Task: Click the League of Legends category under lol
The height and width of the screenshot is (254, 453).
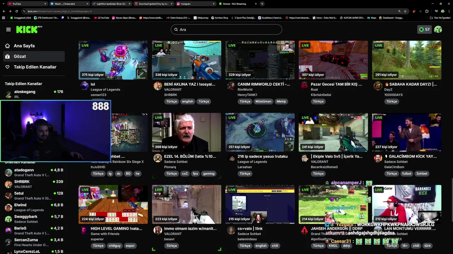Action: (105, 90)
